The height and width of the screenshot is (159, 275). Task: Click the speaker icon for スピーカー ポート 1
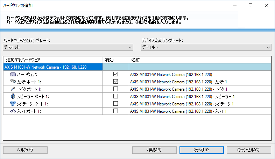coord(13,96)
